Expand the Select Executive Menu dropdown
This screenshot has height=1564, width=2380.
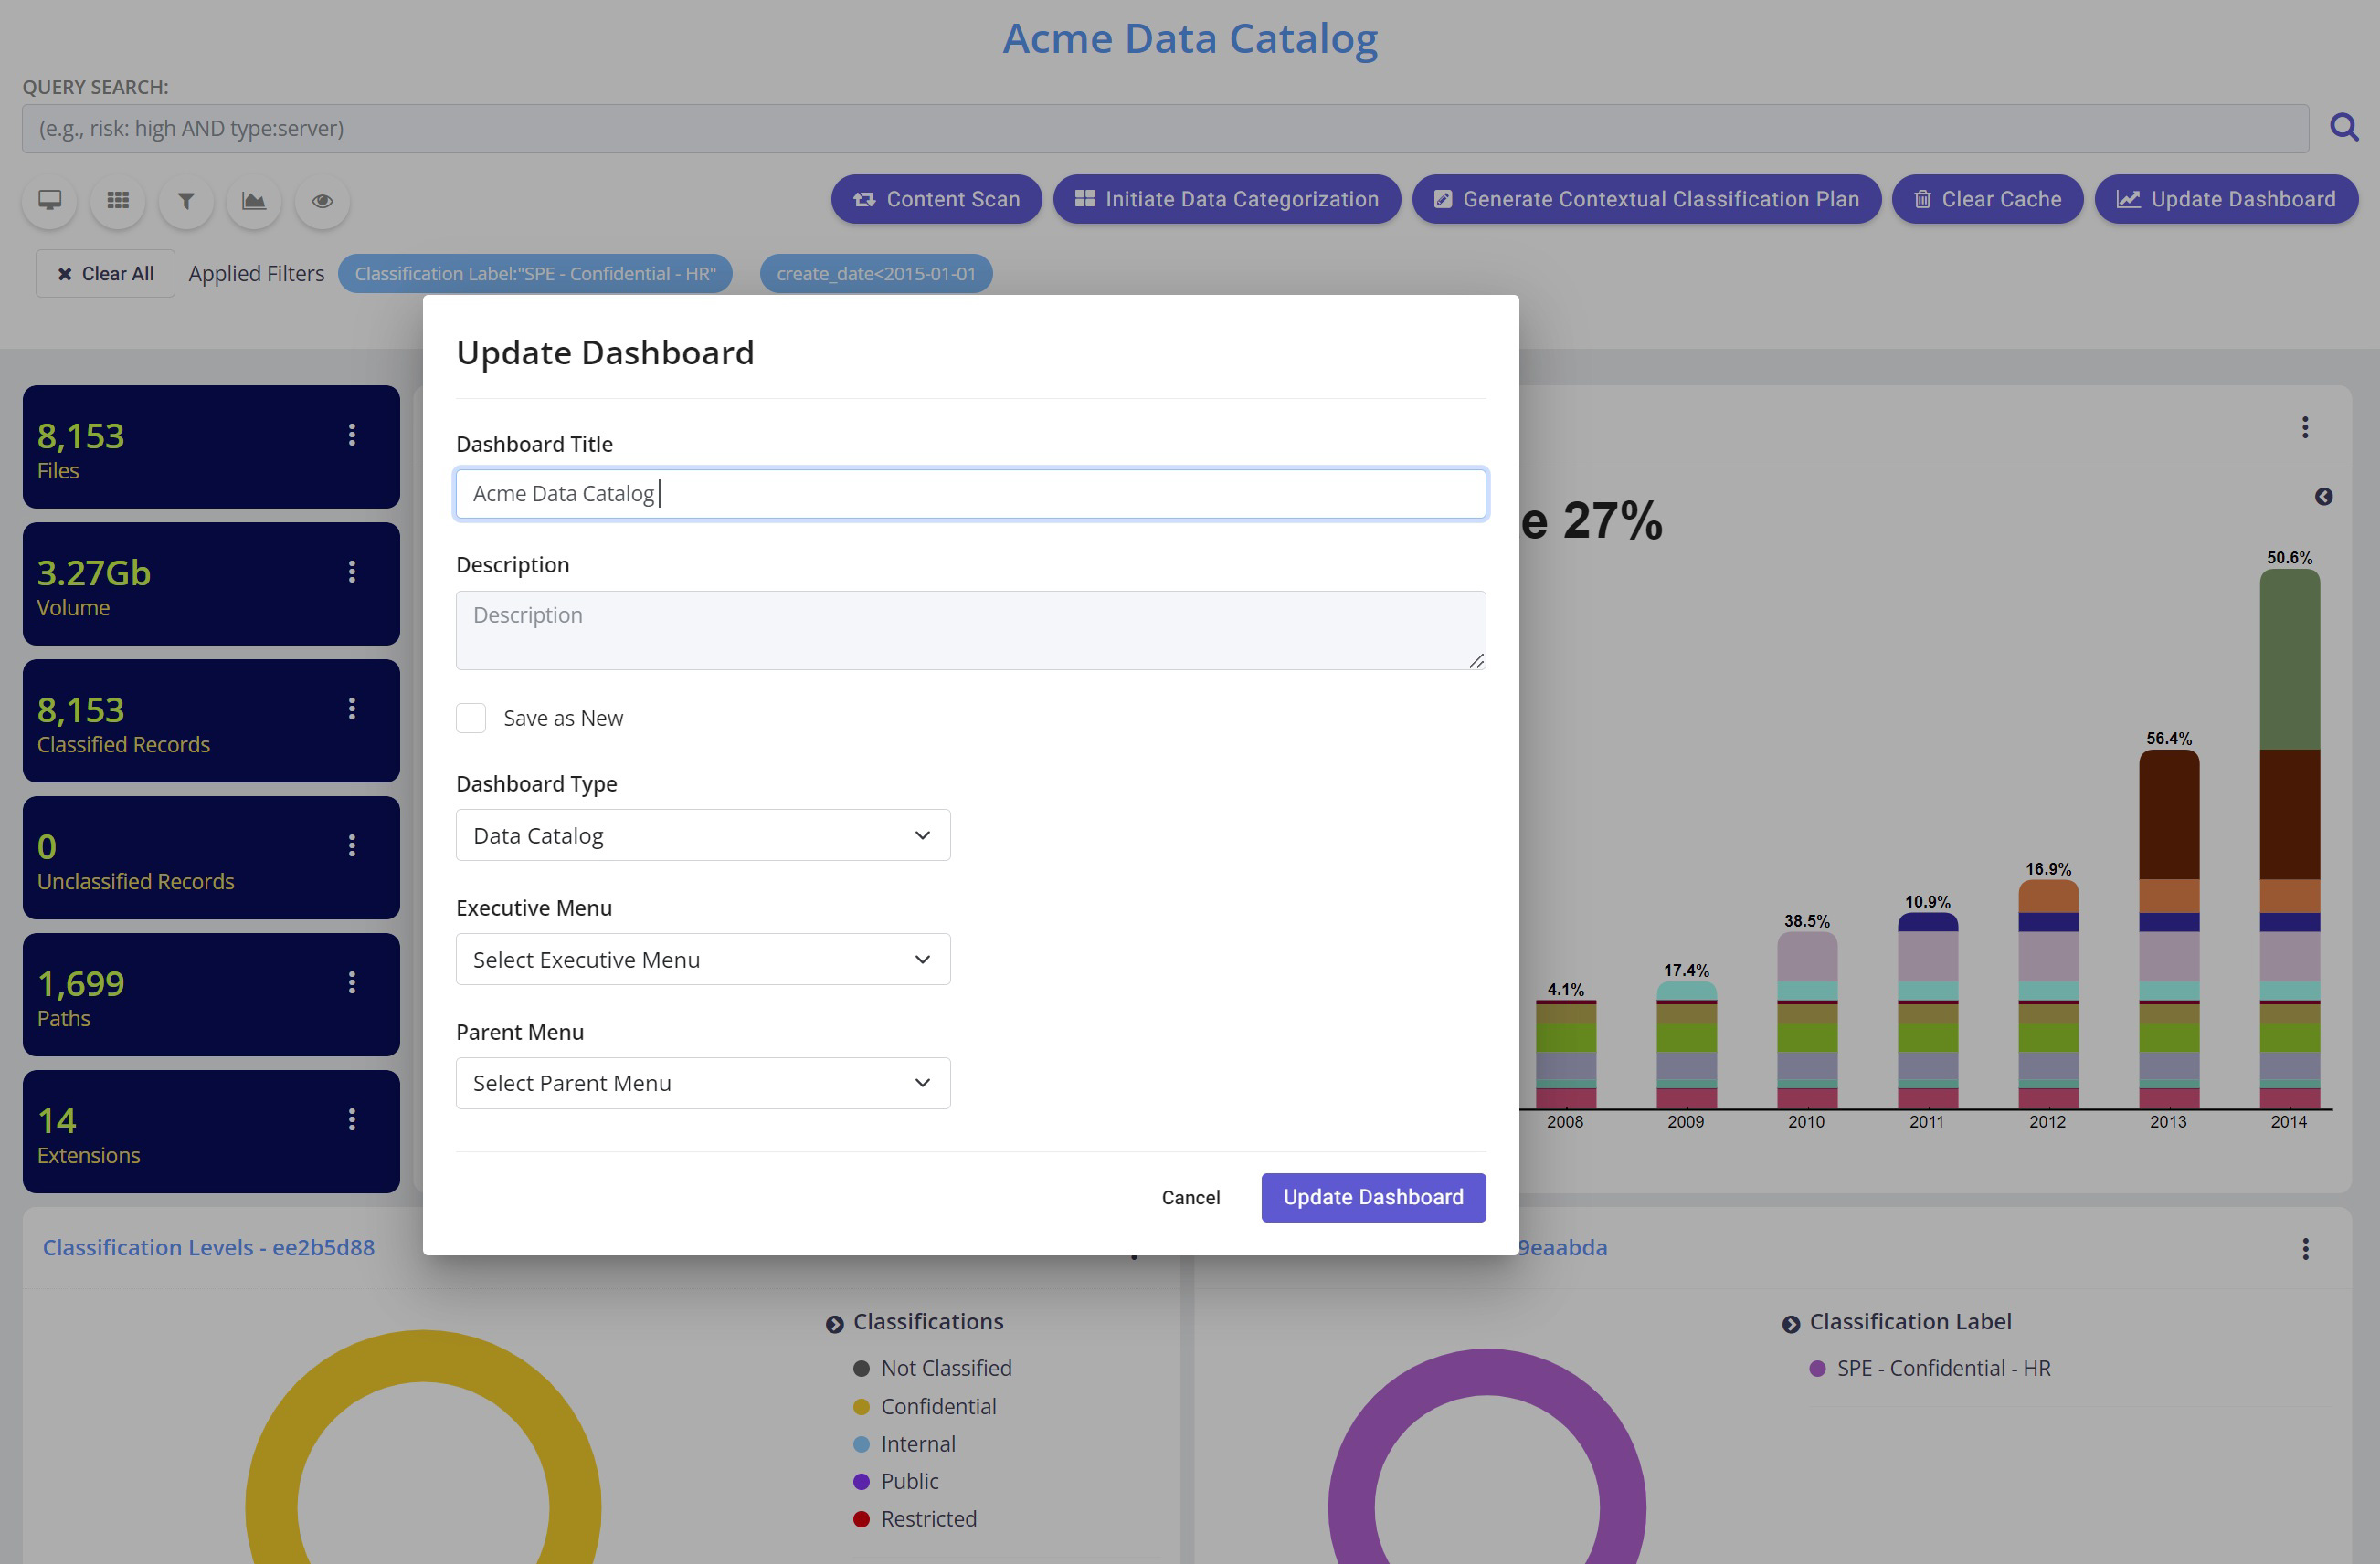702,960
